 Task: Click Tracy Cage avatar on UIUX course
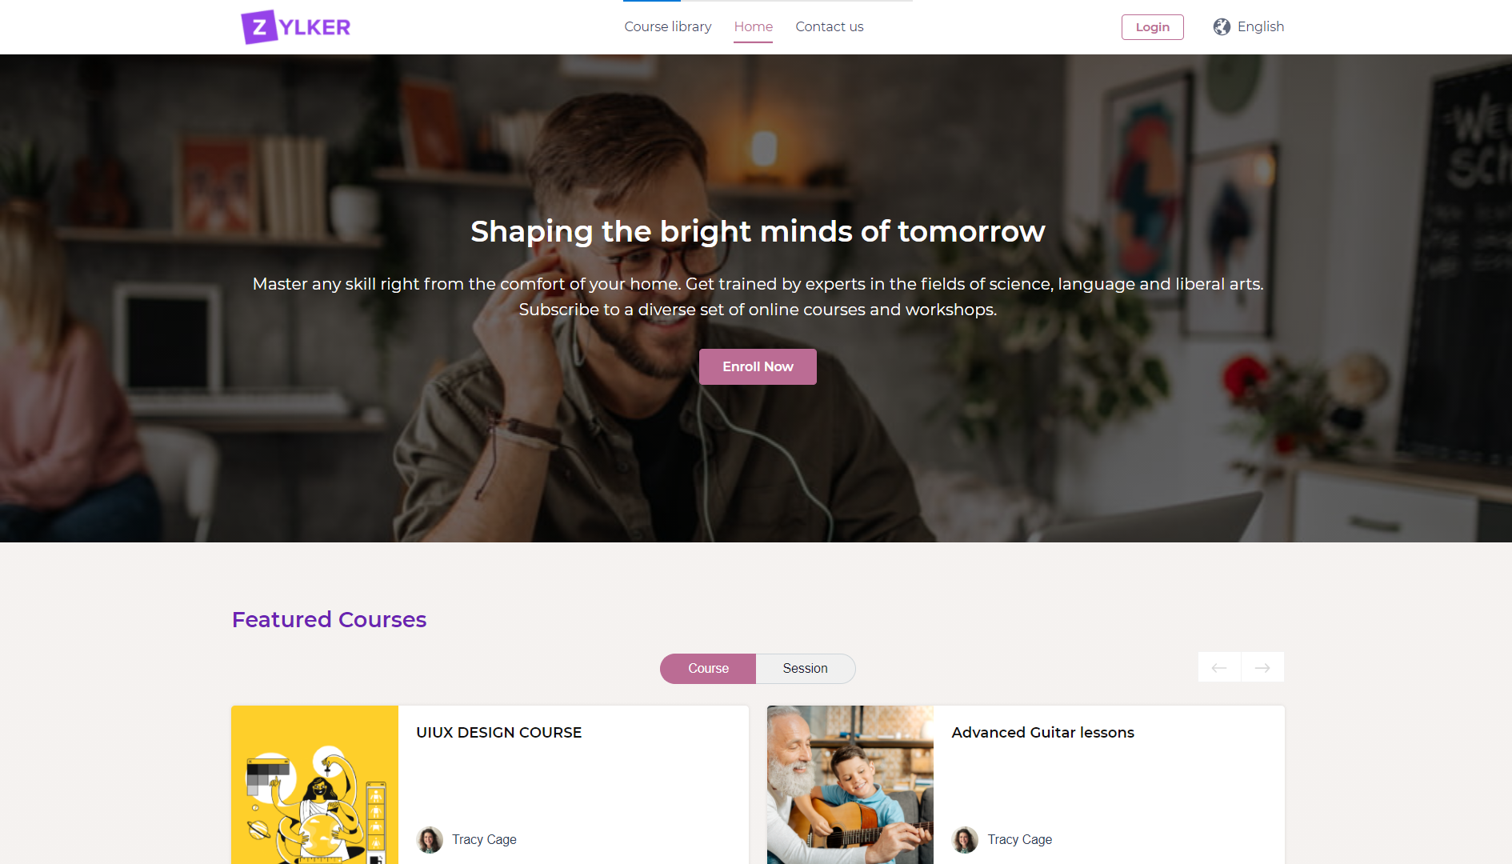(x=430, y=839)
